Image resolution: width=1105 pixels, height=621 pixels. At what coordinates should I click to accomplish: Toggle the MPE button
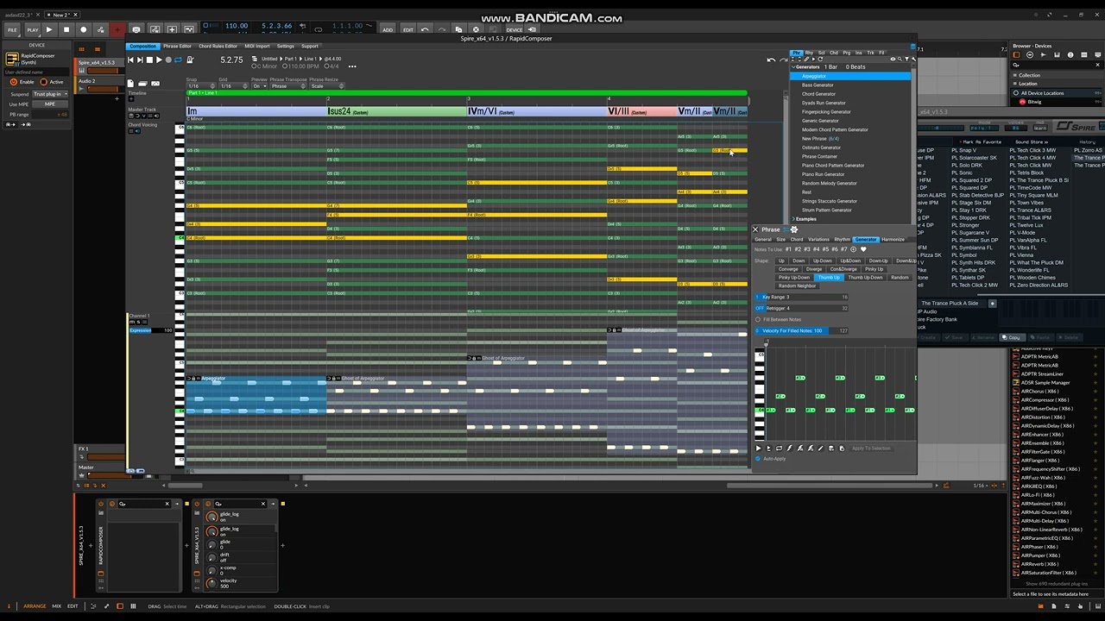coord(50,103)
